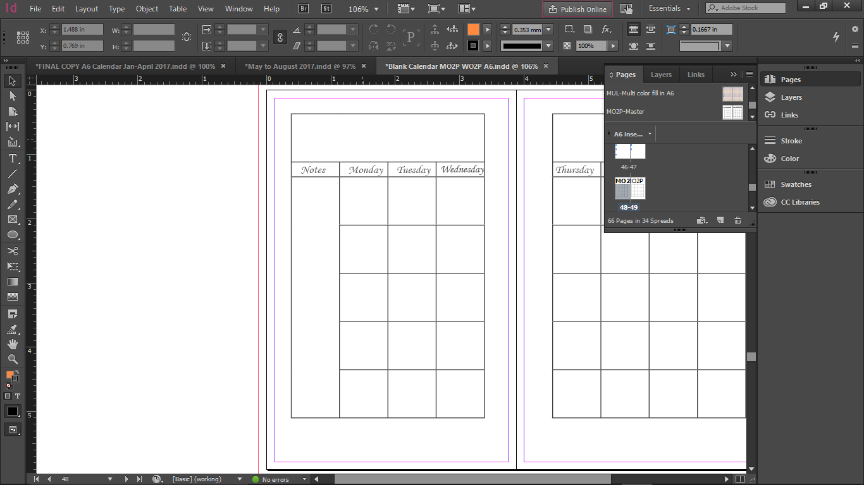Click the Zoom tool magnifier
The image size is (864, 485).
pos(13,359)
